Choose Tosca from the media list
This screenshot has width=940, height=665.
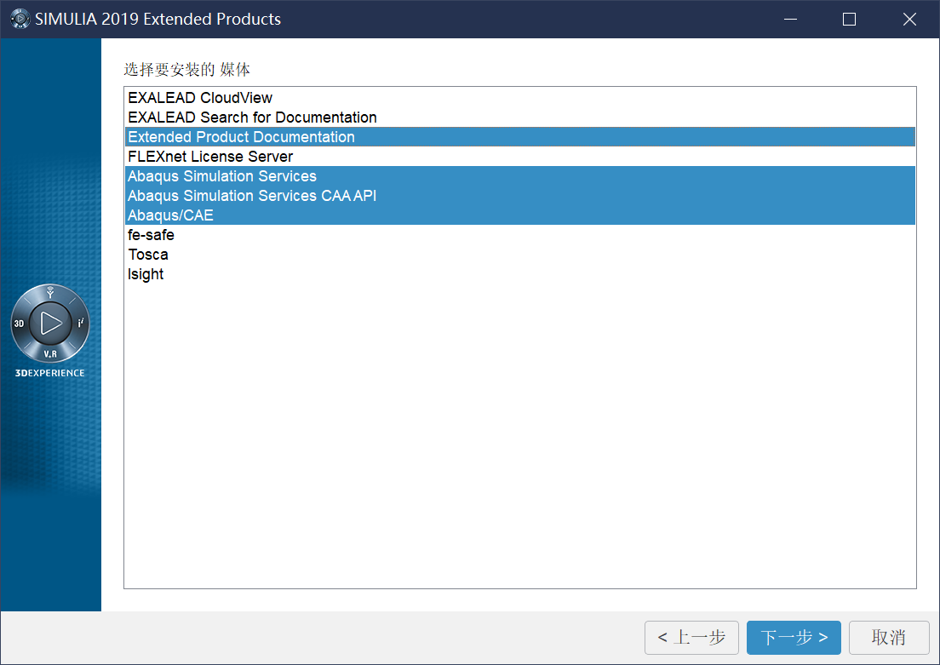click(148, 255)
